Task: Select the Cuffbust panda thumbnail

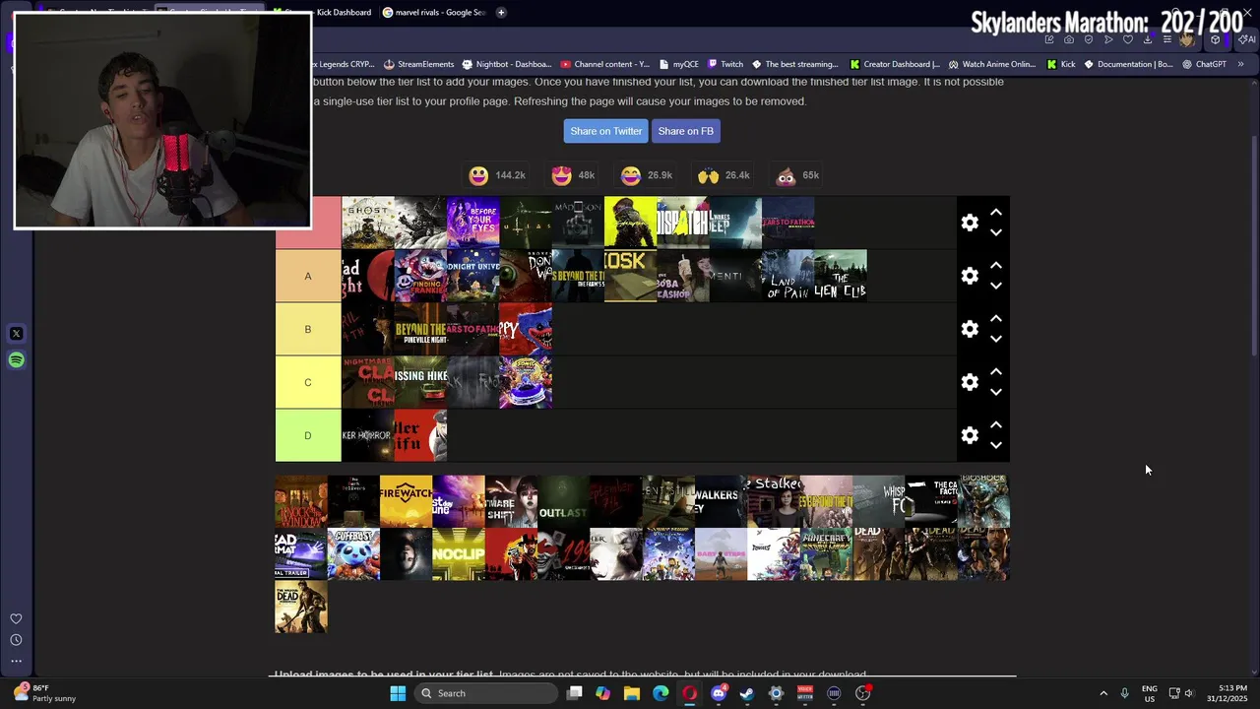Action: 353,554
